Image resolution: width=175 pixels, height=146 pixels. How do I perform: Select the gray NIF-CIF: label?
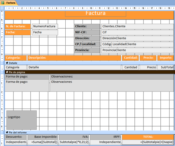pyautogui.click(x=87, y=32)
